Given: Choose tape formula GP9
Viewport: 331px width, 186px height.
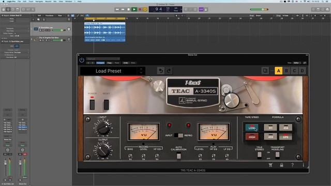Looking at the screenshot, I should (x=285, y=136).
